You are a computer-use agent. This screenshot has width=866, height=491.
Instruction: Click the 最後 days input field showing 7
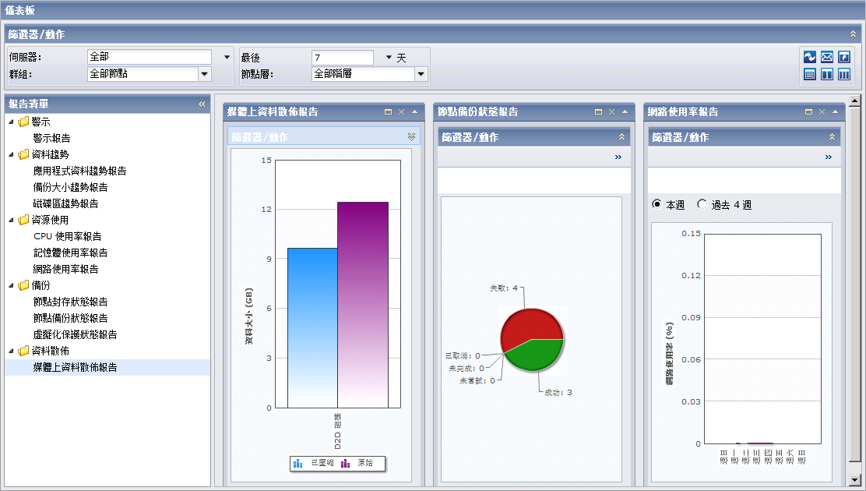tap(343, 58)
